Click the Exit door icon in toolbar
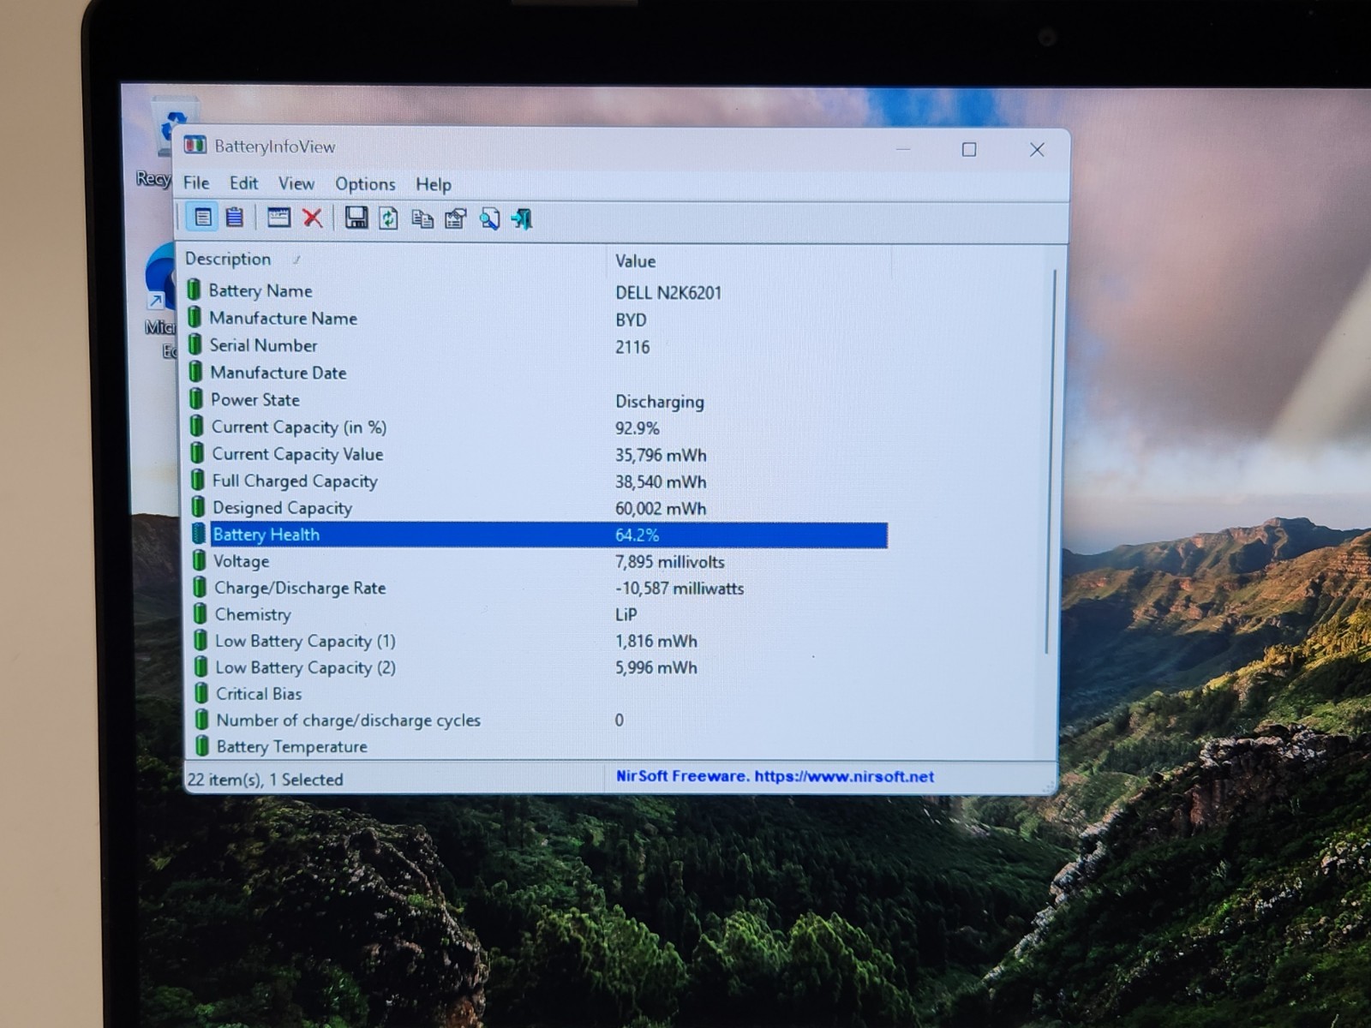 click(x=522, y=219)
